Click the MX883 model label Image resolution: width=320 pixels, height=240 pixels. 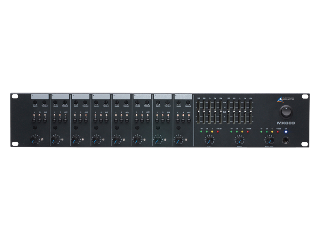click(x=286, y=123)
